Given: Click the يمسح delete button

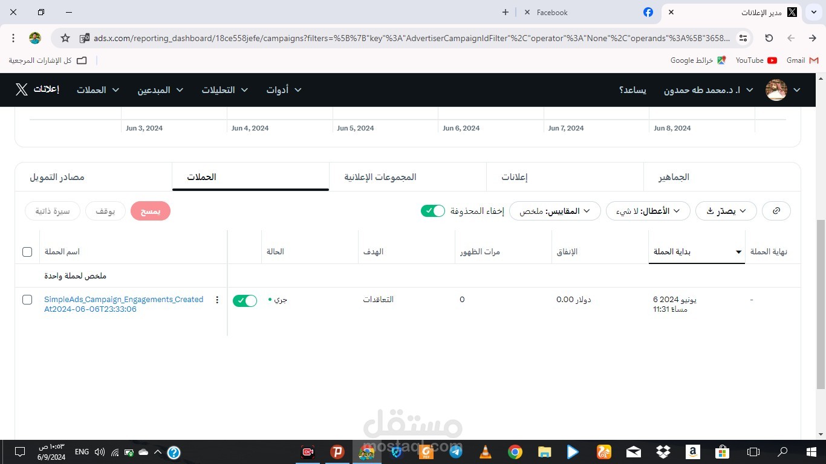Looking at the screenshot, I should 151,211.
